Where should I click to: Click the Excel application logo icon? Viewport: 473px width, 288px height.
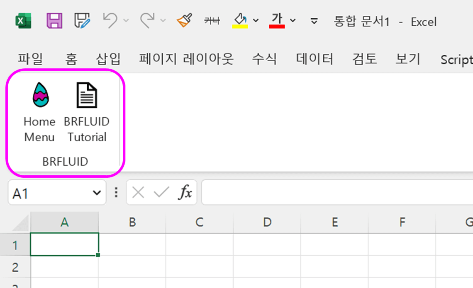[24, 21]
